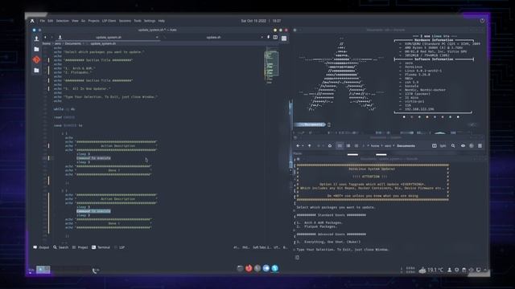This screenshot has width=515, height=289.
Task: Open the Sessions menu in Kate
Action: tap(125, 21)
